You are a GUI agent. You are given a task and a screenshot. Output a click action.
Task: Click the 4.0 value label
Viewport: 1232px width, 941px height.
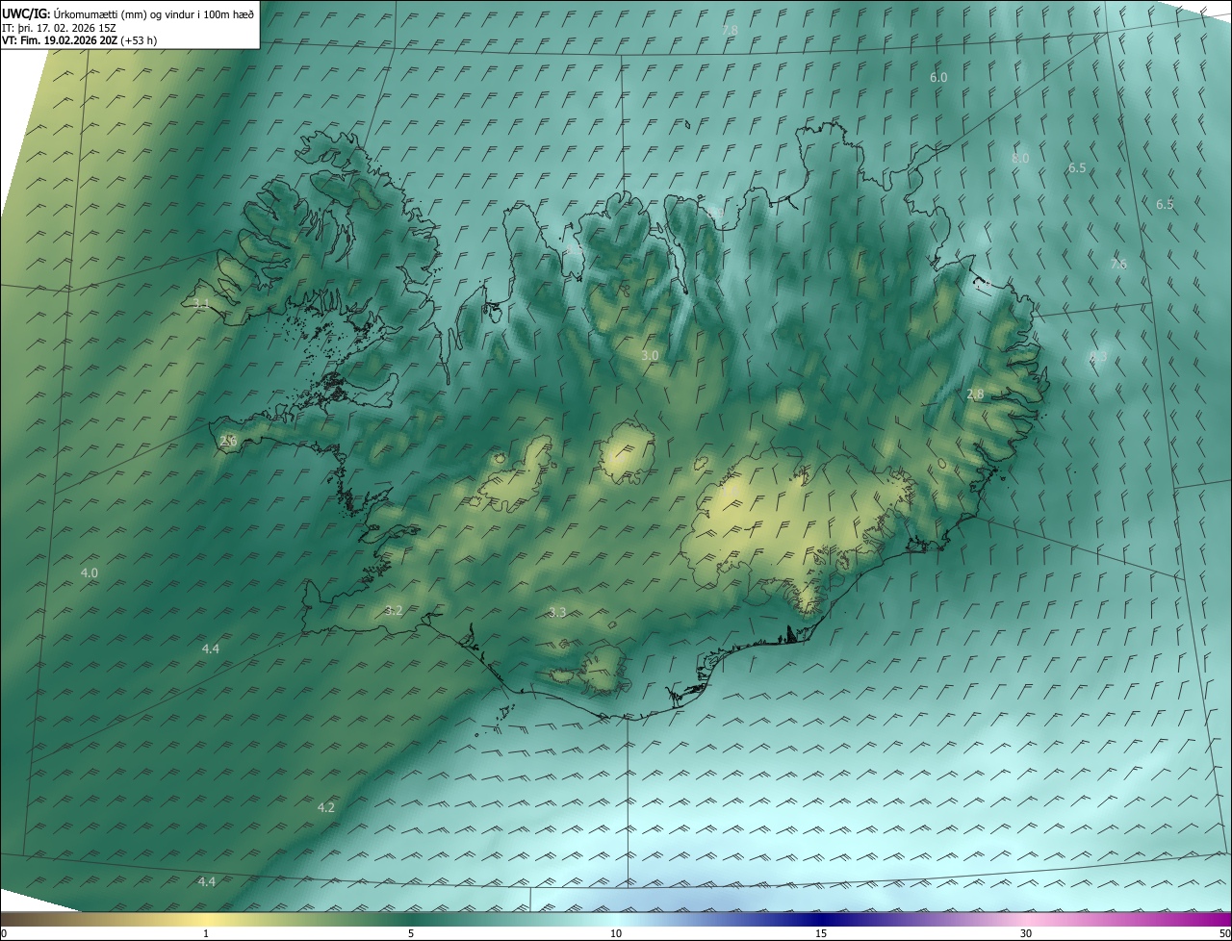click(89, 573)
